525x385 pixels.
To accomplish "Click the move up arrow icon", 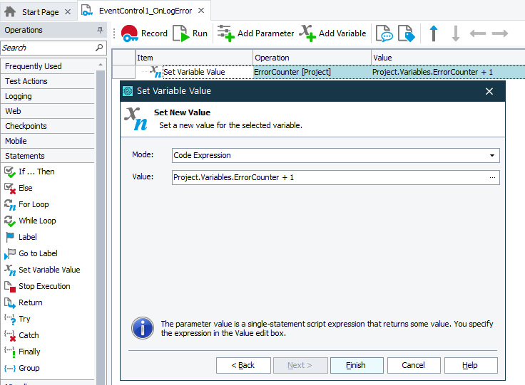I will tap(433, 33).
